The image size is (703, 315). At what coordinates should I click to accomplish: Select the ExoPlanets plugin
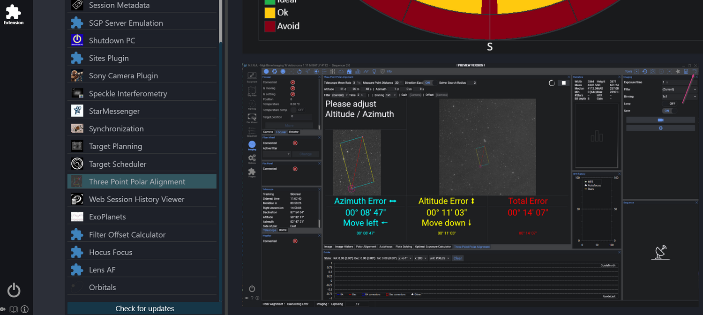click(x=142, y=217)
